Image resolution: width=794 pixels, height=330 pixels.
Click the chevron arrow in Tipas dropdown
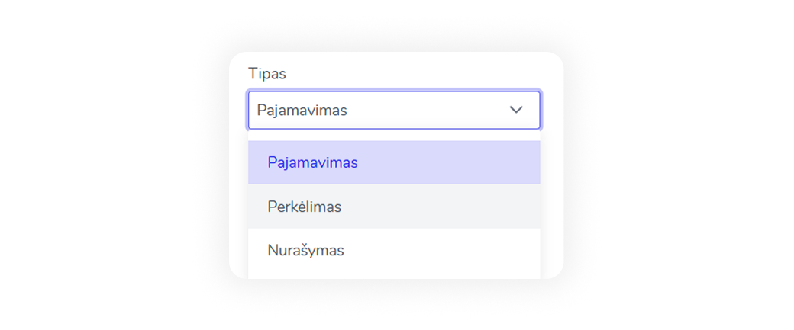coord(516,110)
